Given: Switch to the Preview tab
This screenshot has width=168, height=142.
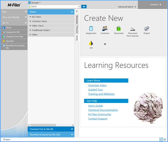Looking at the screenshot, I should click(77, 29).
